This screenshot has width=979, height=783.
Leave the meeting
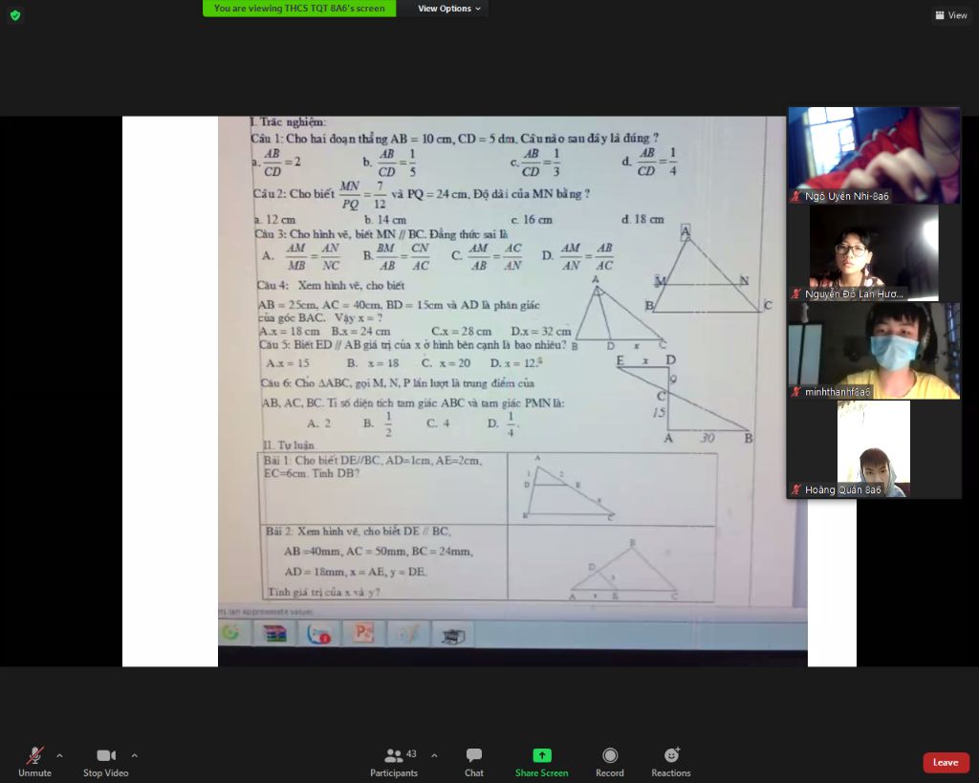click(946, 762)
